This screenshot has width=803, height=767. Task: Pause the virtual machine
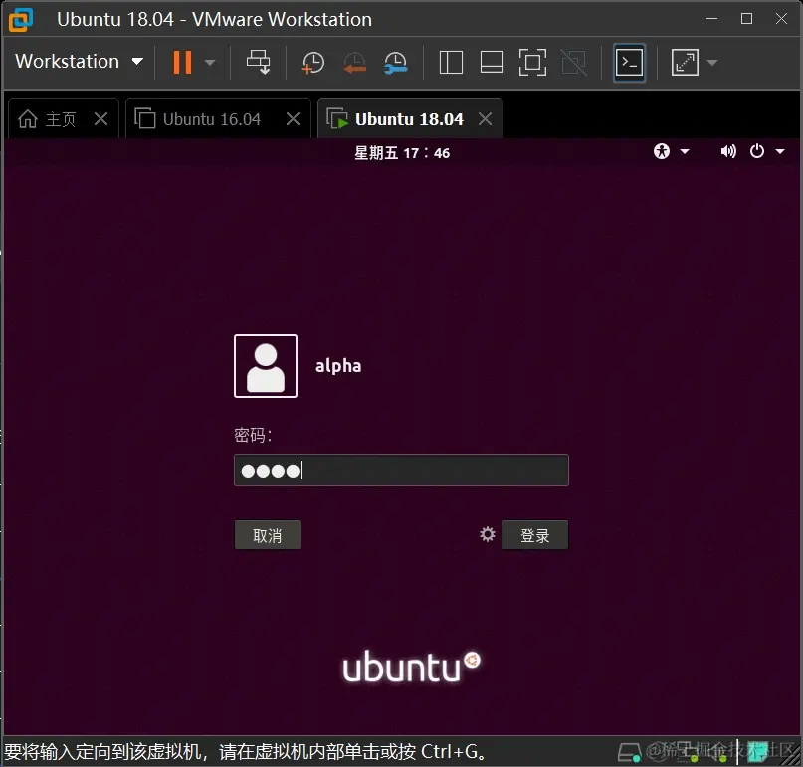pyautogui.click(x=182, y=62)
